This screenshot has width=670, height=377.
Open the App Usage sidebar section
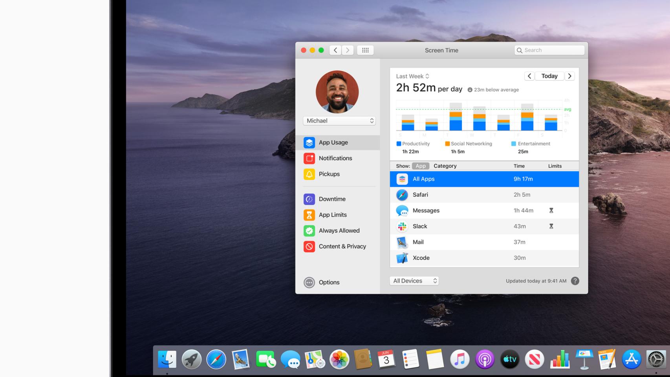pyautogui.click(x=333, y=143)
